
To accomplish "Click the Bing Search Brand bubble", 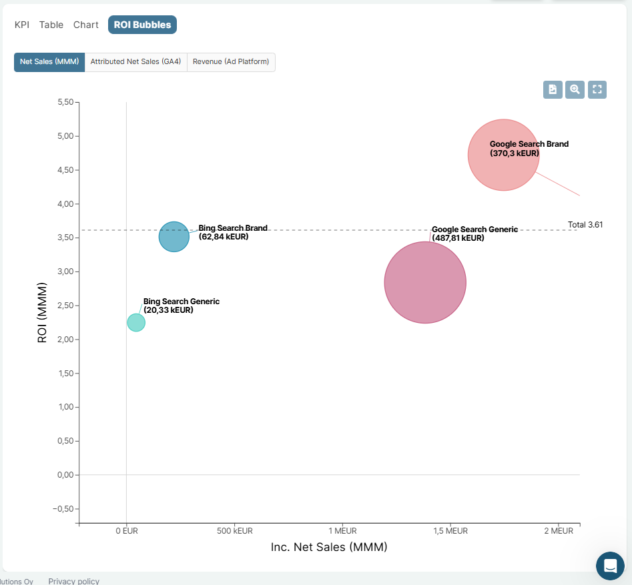I will point(174,237).
